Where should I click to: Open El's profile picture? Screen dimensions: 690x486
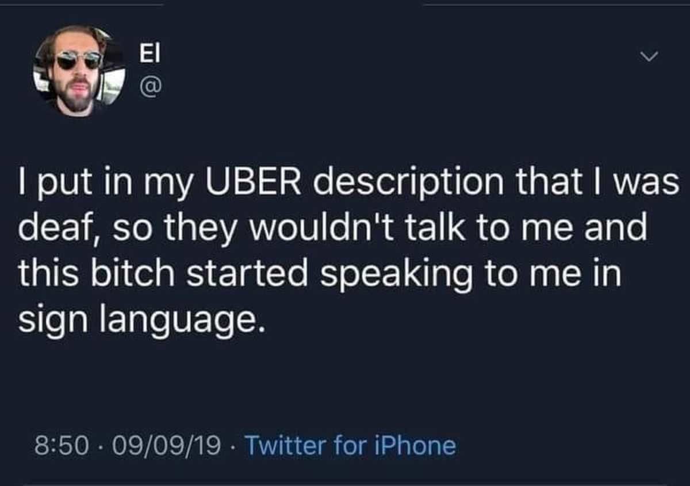(79, 71)
